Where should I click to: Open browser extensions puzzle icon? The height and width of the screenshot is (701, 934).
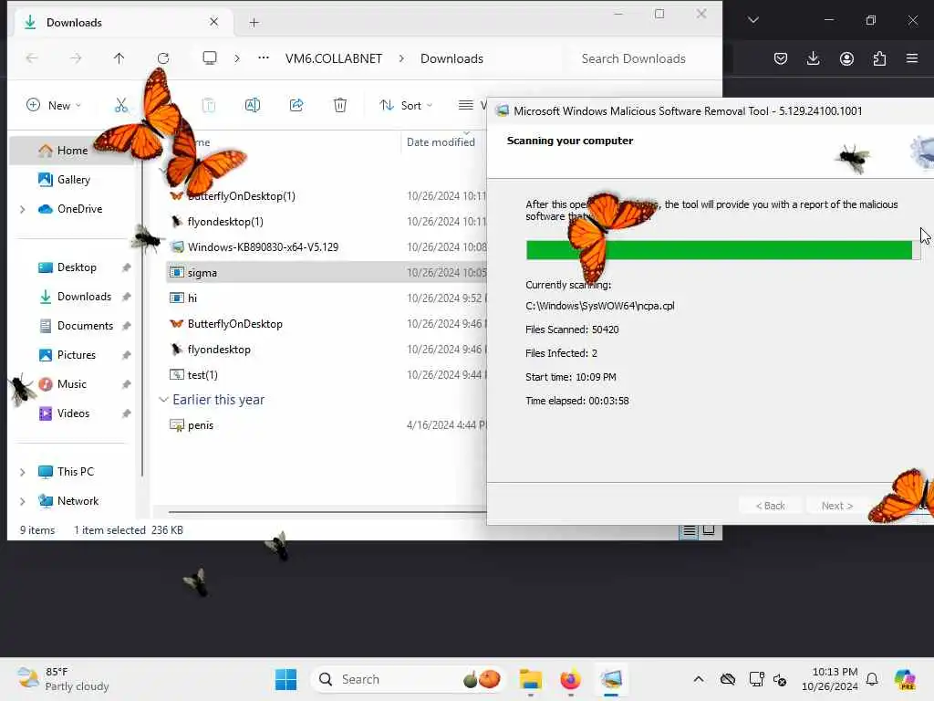pos(879,58)
